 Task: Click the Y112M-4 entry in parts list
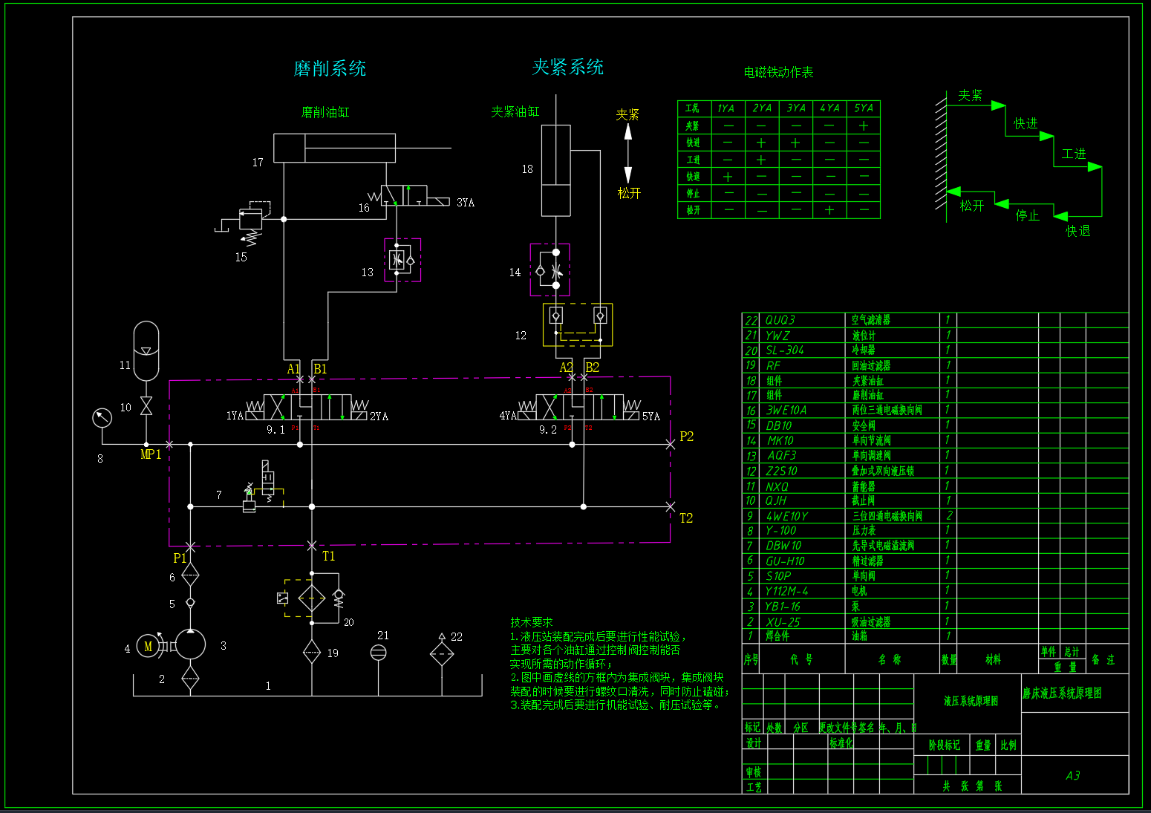pos(786,591)
